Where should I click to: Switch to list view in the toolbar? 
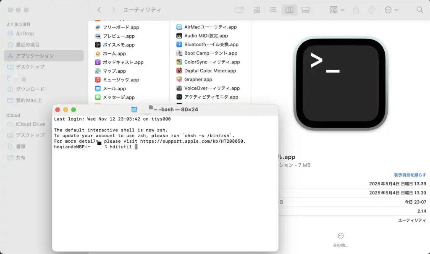coord(273,10)
